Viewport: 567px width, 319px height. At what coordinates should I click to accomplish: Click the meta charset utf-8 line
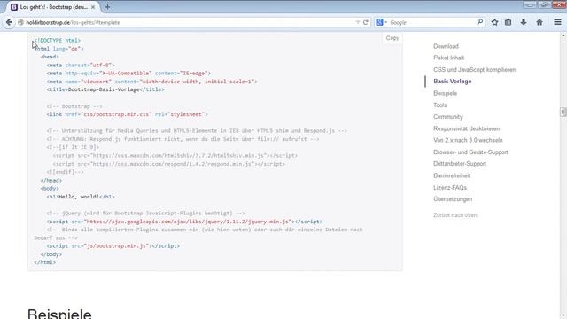click(81, 65)
